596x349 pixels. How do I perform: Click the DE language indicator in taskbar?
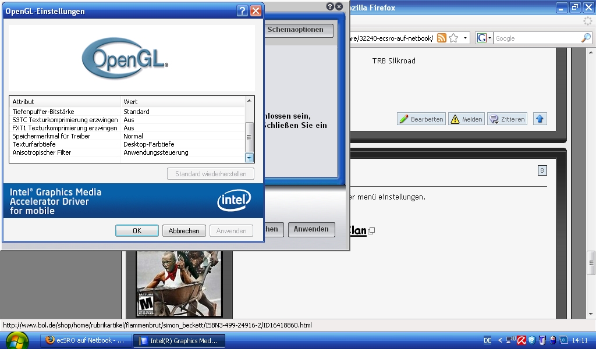488,340
